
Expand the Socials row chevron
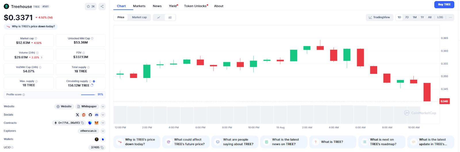(103, 115)
